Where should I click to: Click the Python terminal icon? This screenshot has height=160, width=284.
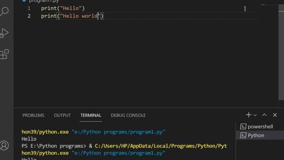tap(243, 135)
